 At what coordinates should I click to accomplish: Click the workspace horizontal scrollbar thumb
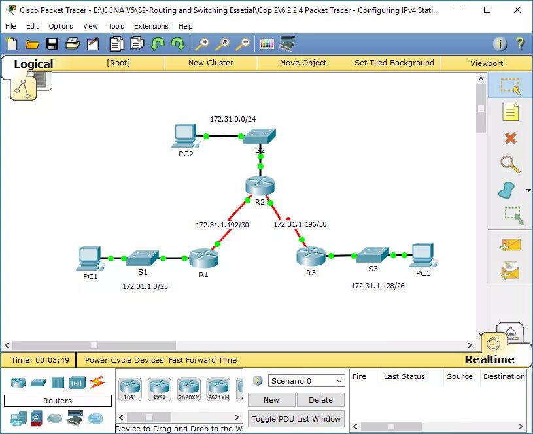tap(94, 345)
